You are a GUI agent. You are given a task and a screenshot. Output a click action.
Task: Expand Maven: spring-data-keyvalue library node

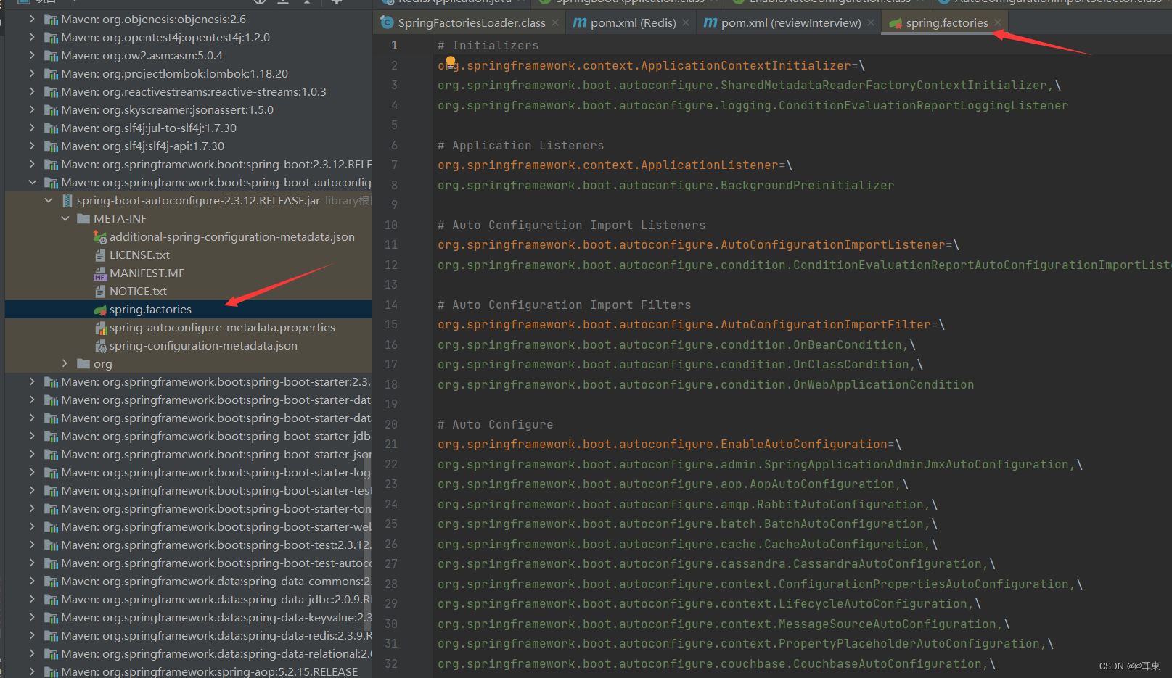pos(32,617)
